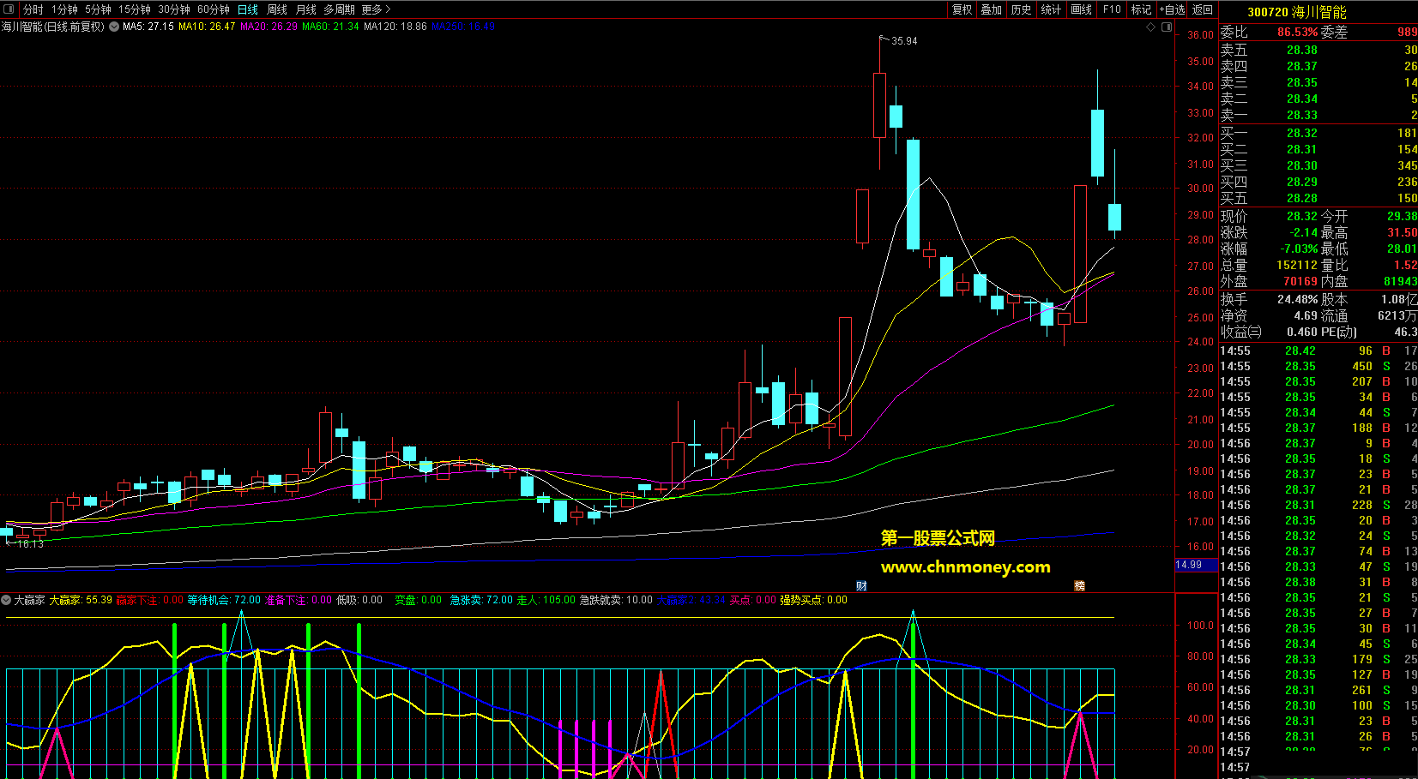Click the 300720 海川智能 stock title
The image size is (1418, 779).
pyautogui.click(x=1296, y=12)
